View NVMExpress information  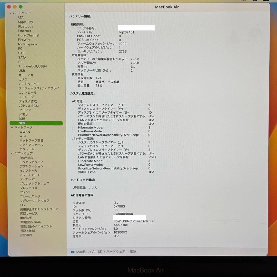(27, 44)
